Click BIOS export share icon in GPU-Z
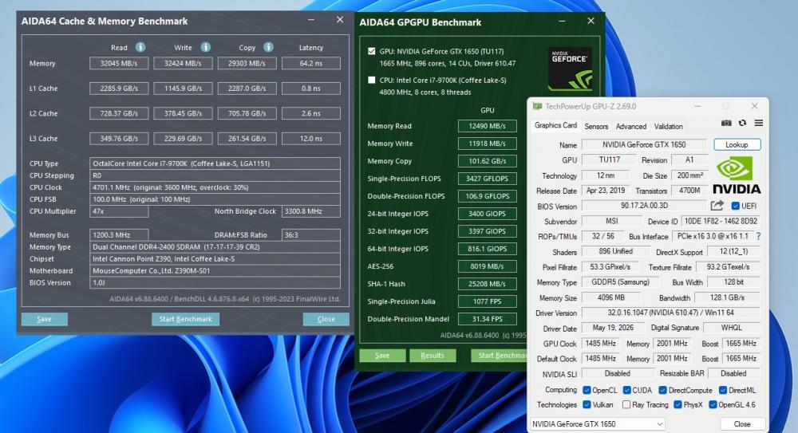This screenshot has height=433, width=798. [717, 206]
